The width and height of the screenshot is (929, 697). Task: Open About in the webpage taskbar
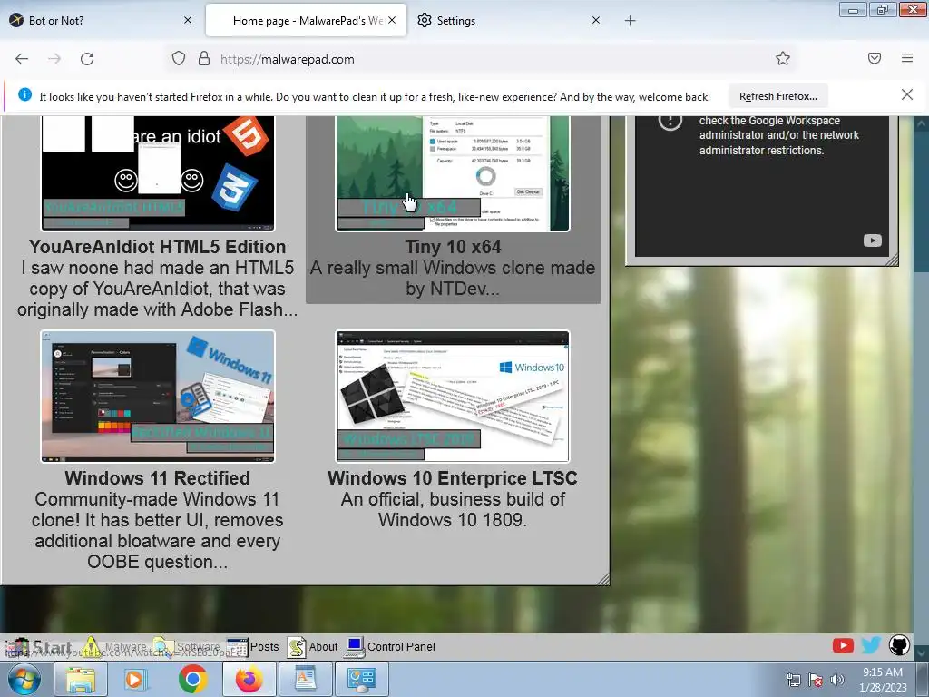click(x=313, y=646)
